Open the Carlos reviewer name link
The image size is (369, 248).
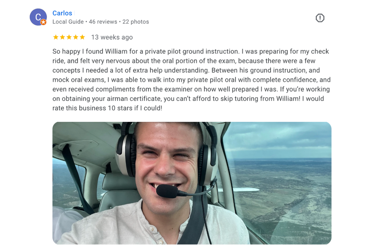(62, 13)
